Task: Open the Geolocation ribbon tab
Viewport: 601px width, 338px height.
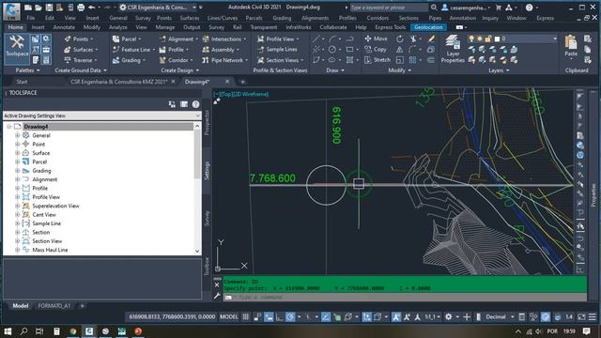Action: pyautogui.click(x=428, y=27)
